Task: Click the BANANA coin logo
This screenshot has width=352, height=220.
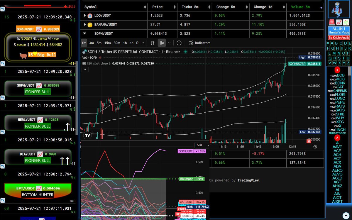Action: [90, 25]
